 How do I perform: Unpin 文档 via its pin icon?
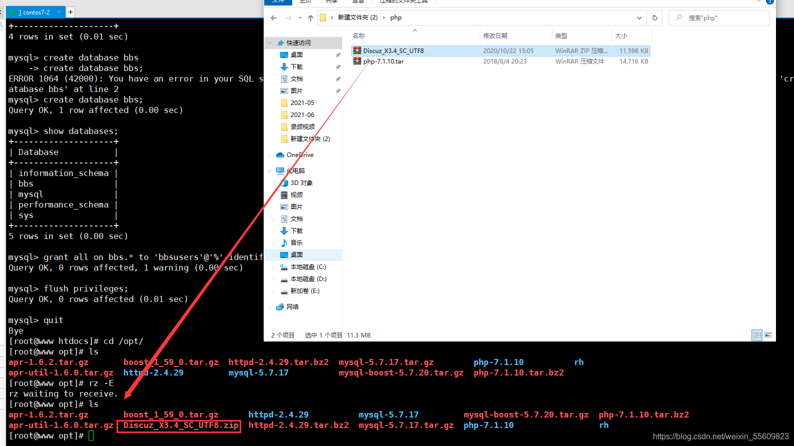tap(338, 79)
